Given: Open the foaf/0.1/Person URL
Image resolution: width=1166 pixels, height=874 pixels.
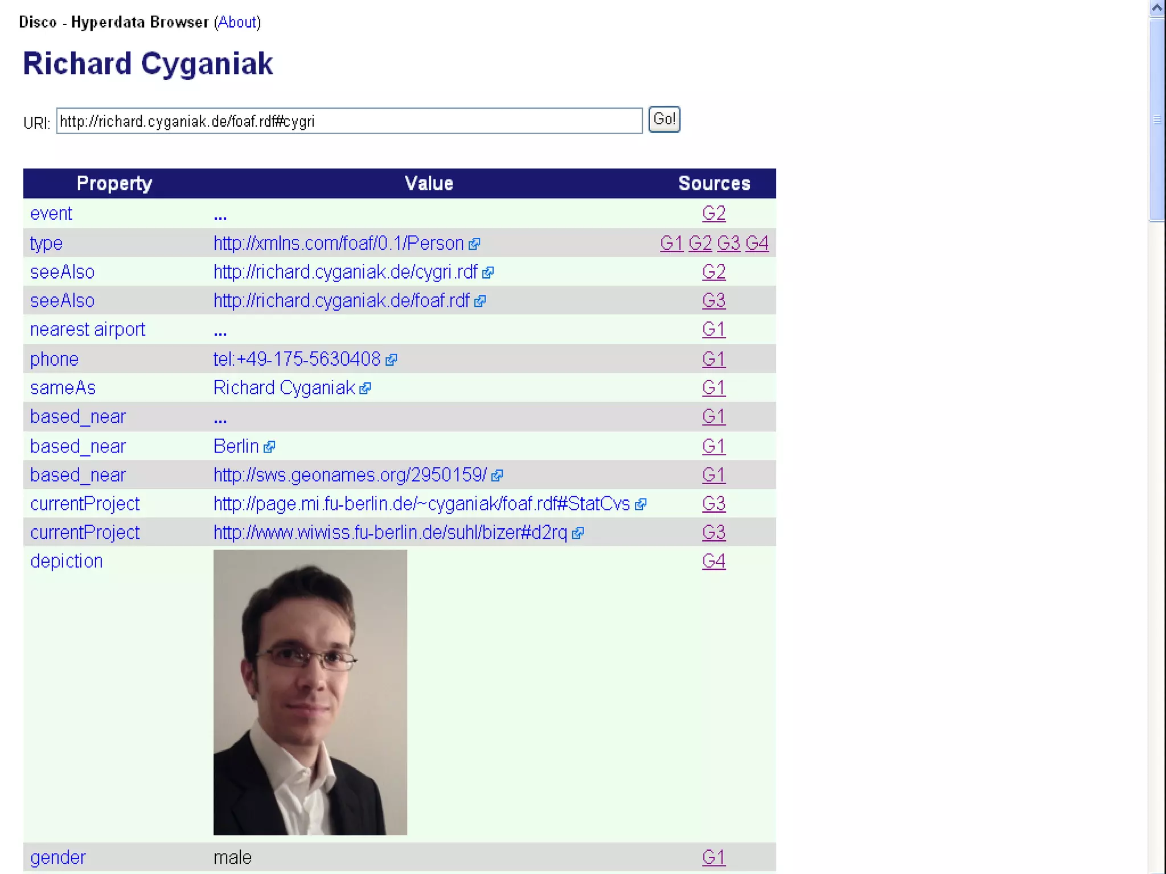Looking at the screenshot, I should pos(339,244).
